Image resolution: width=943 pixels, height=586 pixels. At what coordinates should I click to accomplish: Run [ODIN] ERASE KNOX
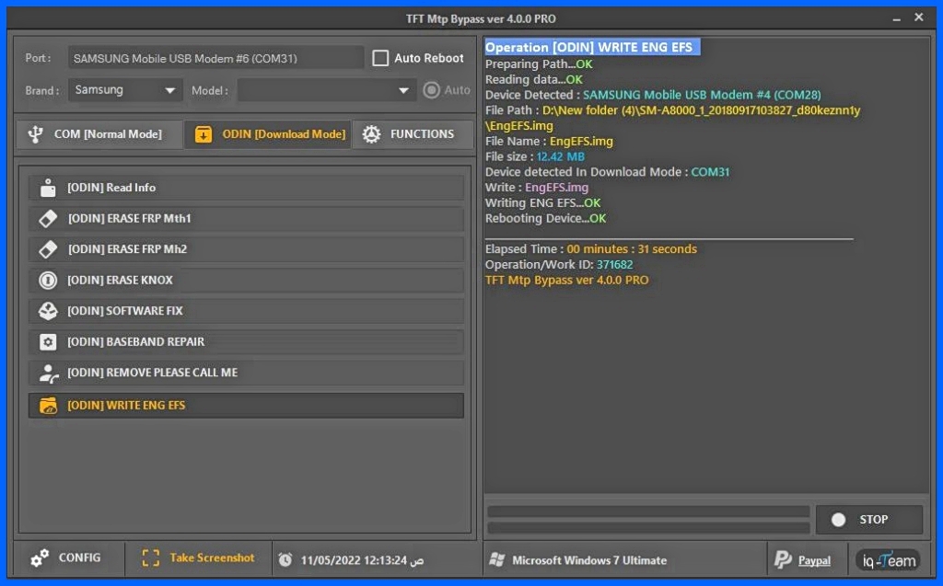click(246, 280)
